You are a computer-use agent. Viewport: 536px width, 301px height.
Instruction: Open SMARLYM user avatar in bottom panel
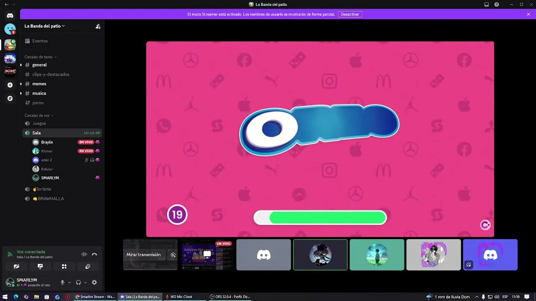pyautogui.click(x=10, y=283)
